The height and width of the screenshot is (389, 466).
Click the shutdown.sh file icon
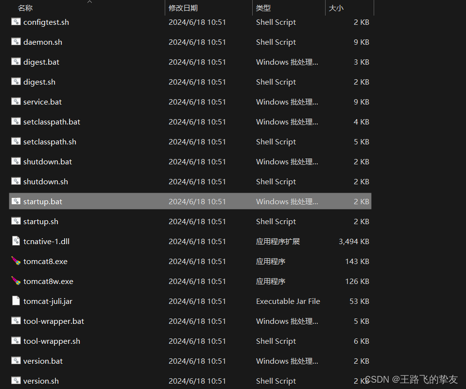16,181
